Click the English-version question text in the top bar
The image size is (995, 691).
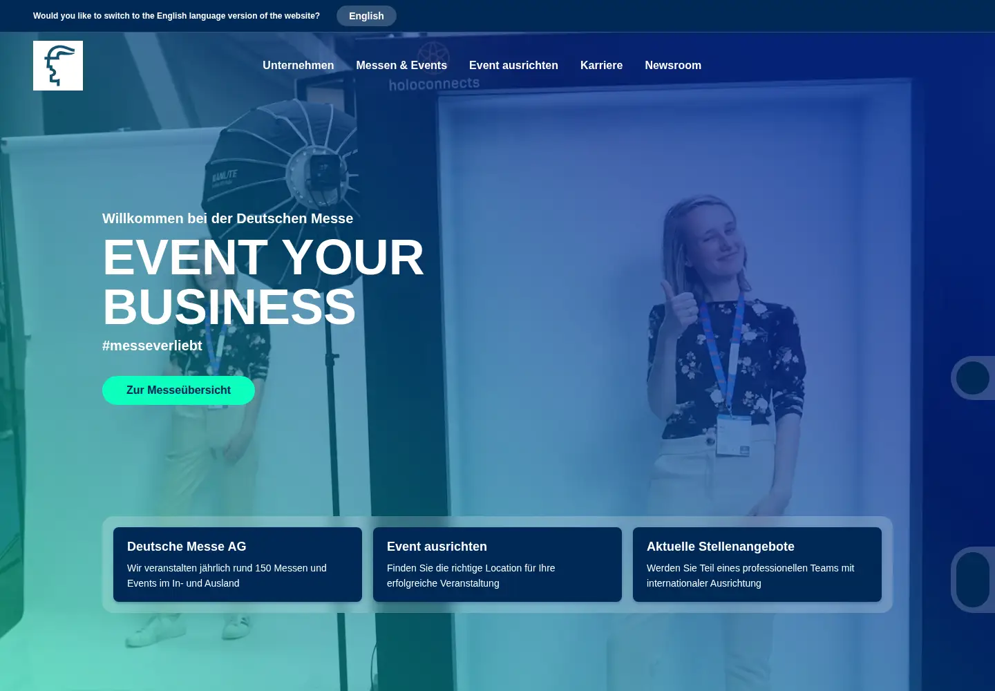176,16
